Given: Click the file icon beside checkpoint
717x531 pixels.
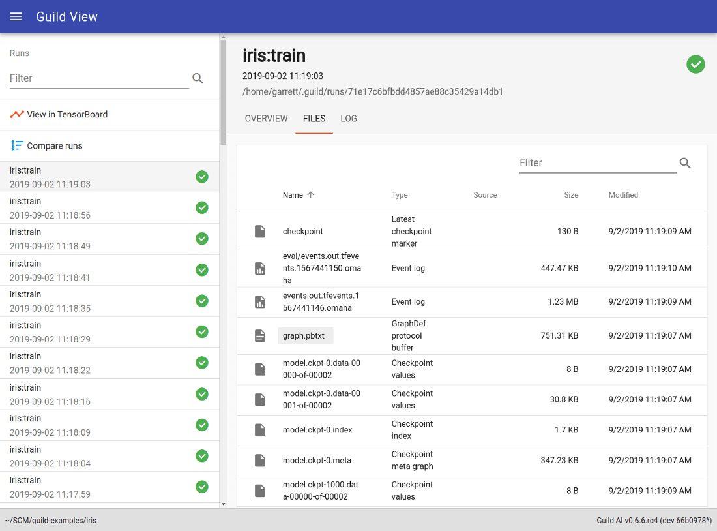Looking at the screenshot, I should coord(260,231).
